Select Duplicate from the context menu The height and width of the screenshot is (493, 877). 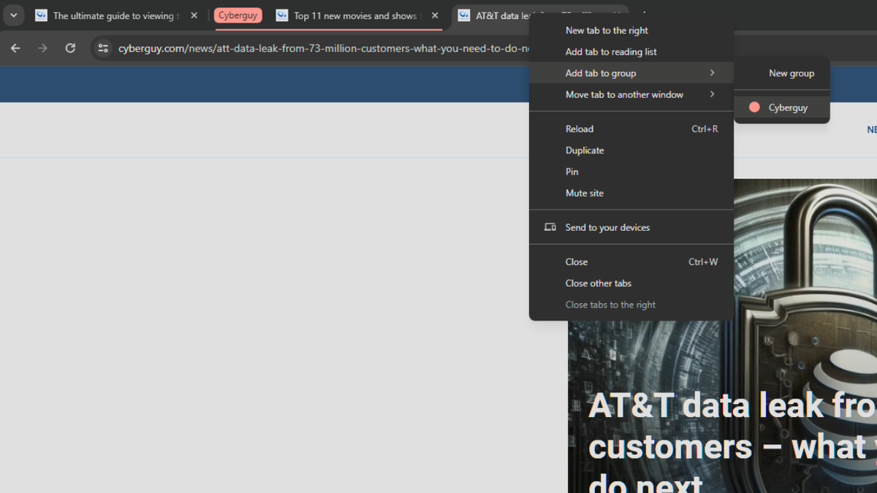coord(585,150)
